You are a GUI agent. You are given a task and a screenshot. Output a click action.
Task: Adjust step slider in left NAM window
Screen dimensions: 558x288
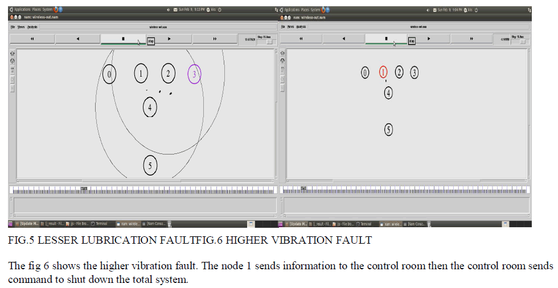pyautogui.click(x=268, y=41)
